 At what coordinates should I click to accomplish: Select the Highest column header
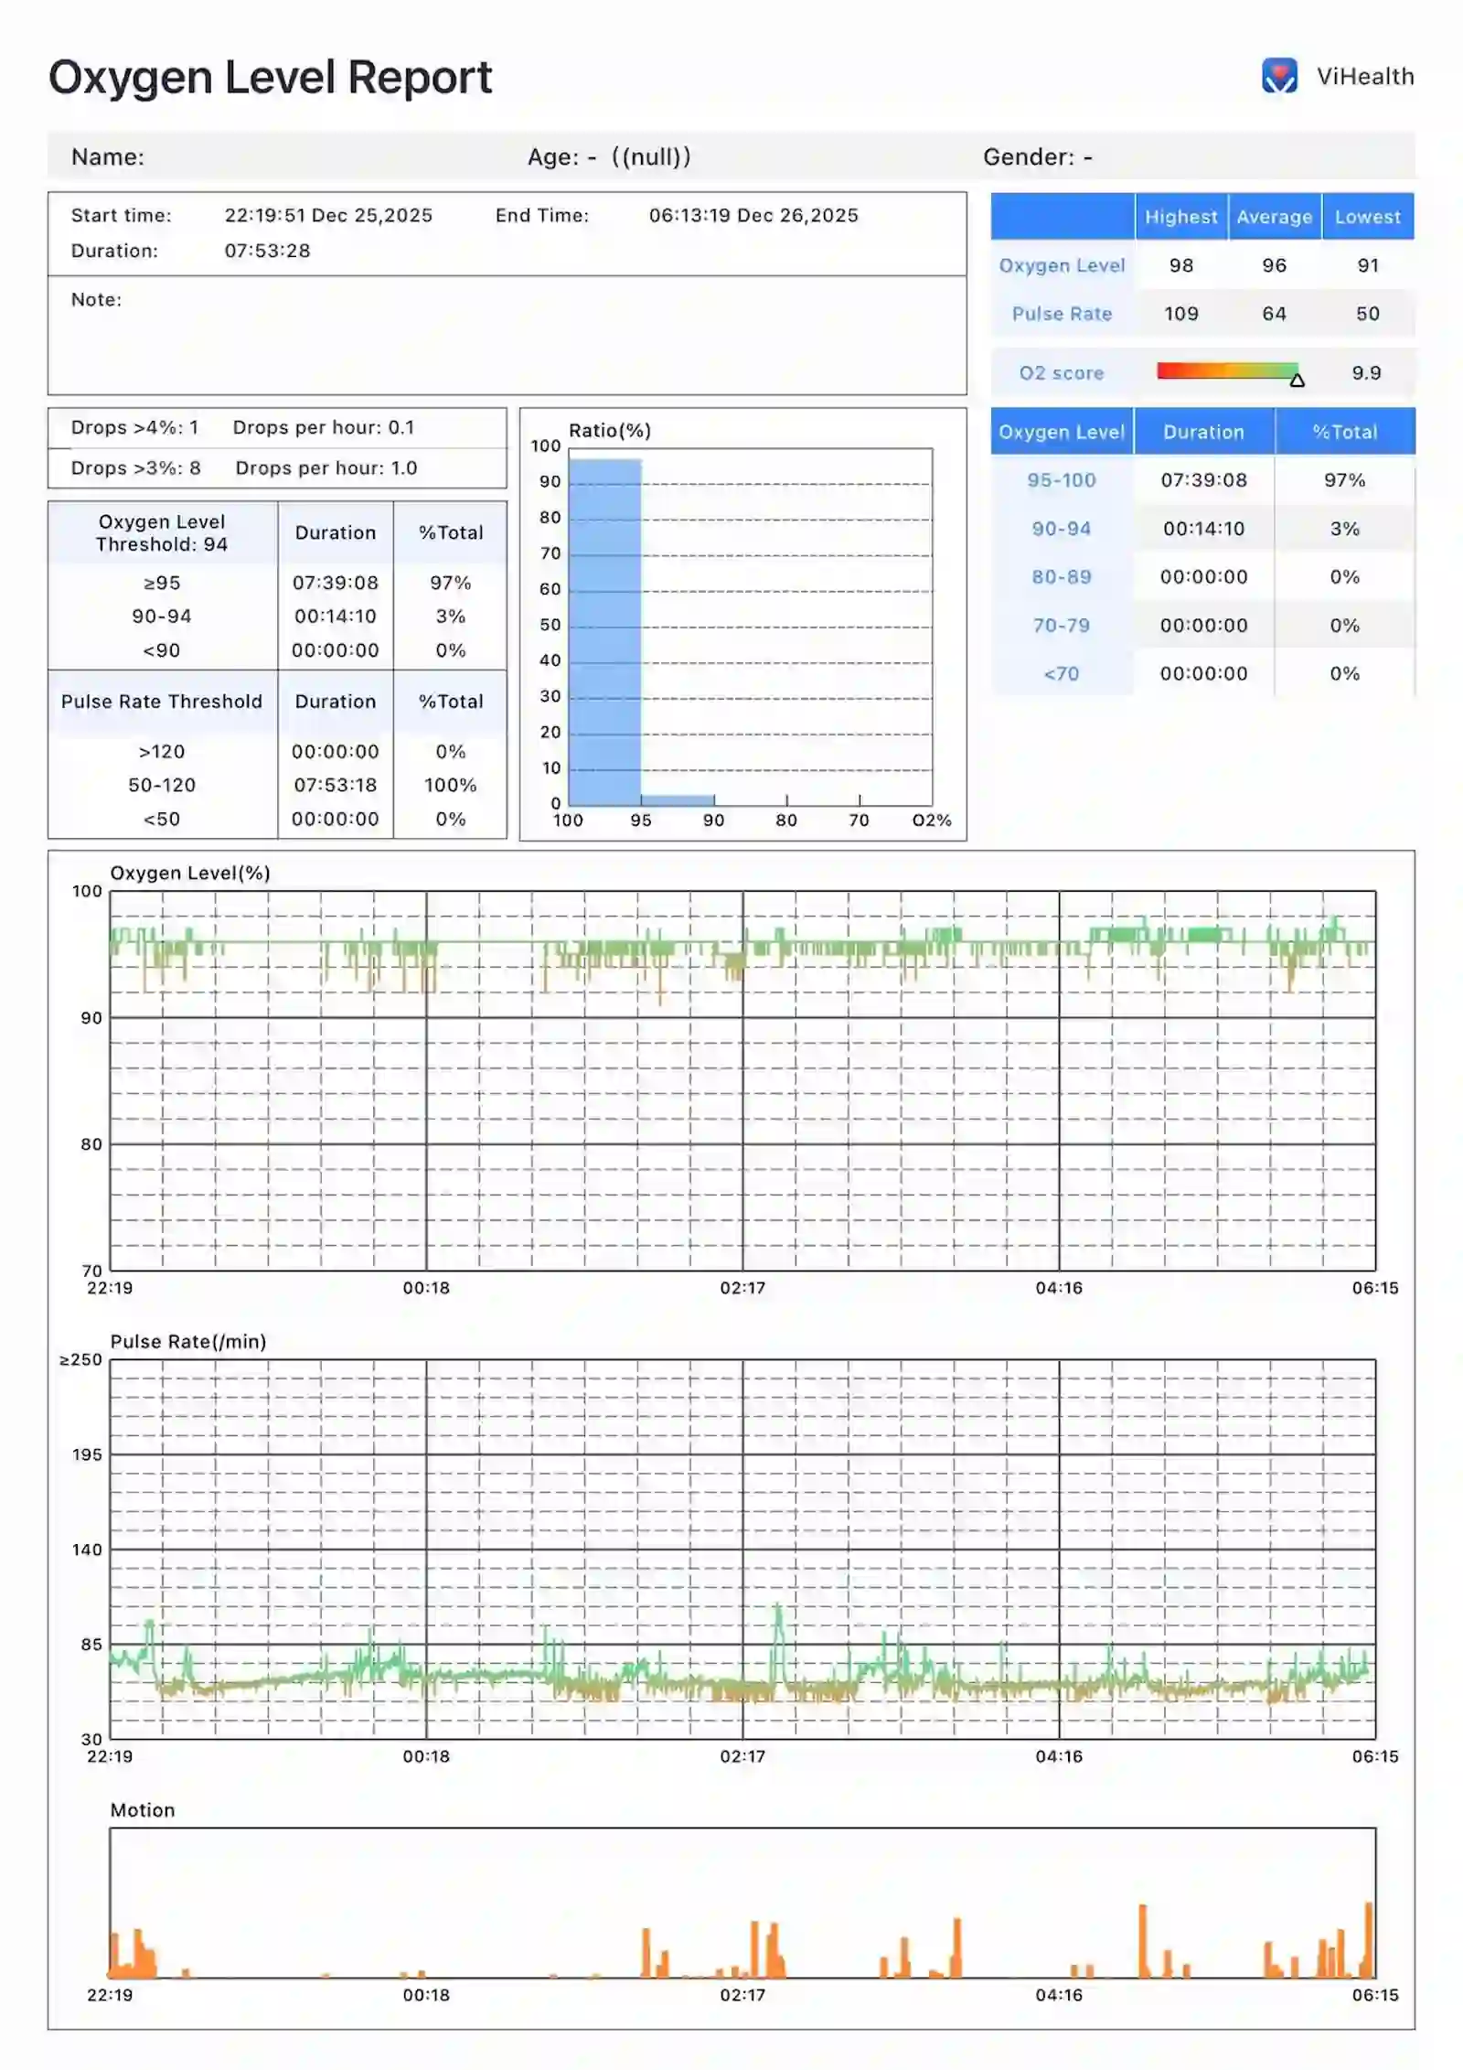(x=1180, y=217)
